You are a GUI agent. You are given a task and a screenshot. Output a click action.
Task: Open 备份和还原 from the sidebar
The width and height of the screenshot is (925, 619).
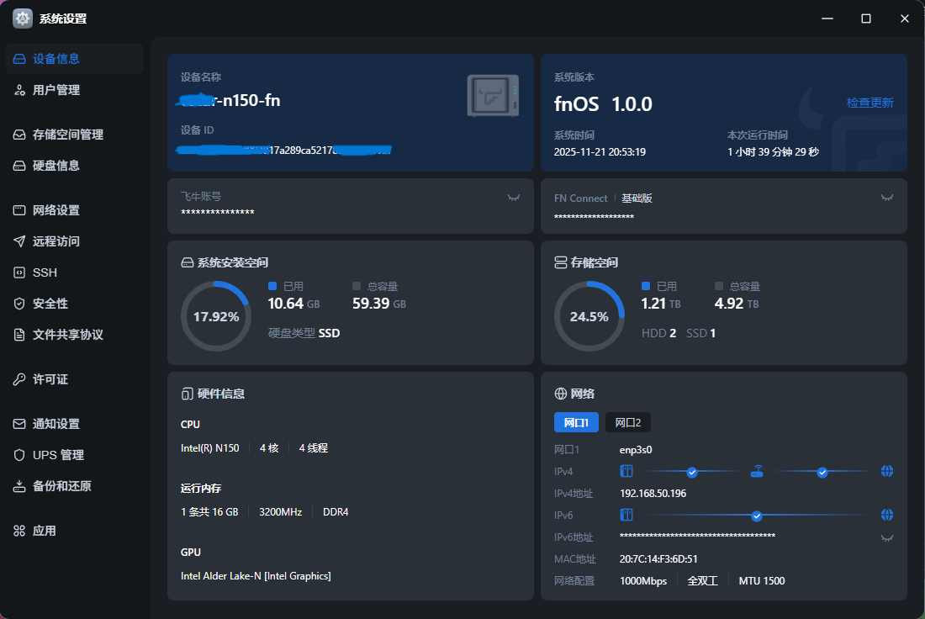click(x=61, y=486)
